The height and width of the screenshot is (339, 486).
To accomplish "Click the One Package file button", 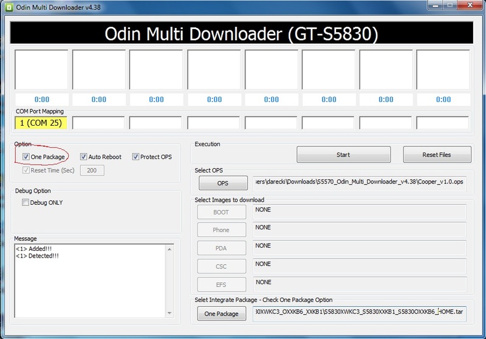I will pyautogui.click(x=221, y=313).
